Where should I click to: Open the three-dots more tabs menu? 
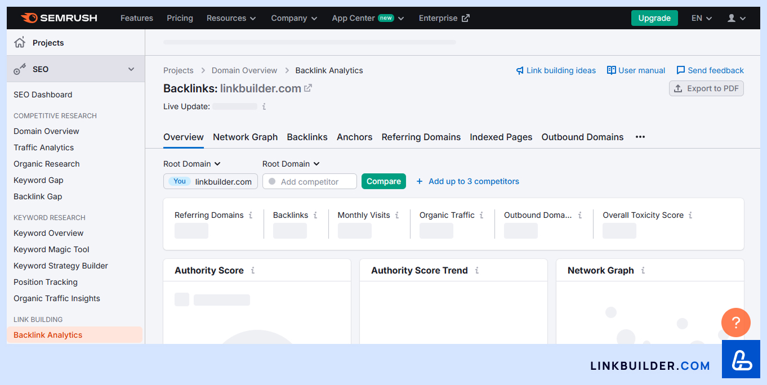[640, 137]
